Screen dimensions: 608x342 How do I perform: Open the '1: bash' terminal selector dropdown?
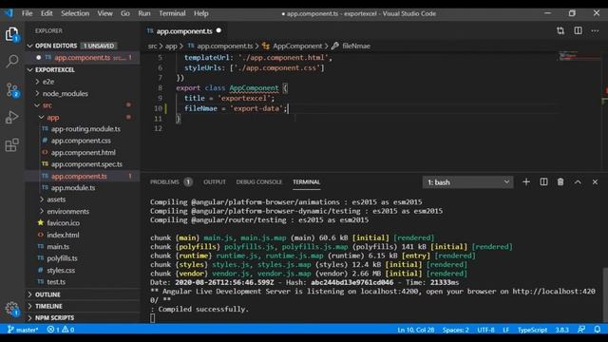coord(467,182)
